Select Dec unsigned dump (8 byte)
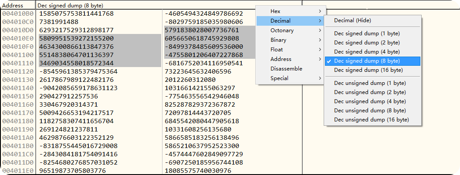Image resolution: width=460 pixels, height=175 pixels. pyautogui.click(x=372, y=110)
